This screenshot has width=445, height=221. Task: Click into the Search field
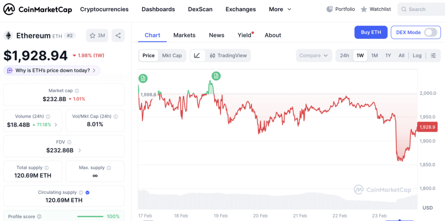pos(421,10)
